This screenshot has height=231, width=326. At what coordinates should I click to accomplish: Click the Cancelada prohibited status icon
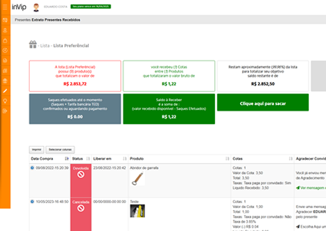81,208
